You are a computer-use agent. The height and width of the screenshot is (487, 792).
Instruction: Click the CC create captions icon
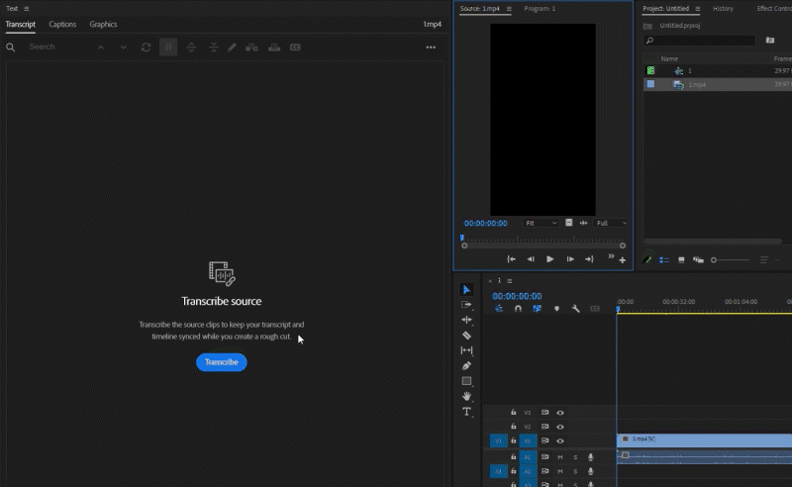pos(295,48)
